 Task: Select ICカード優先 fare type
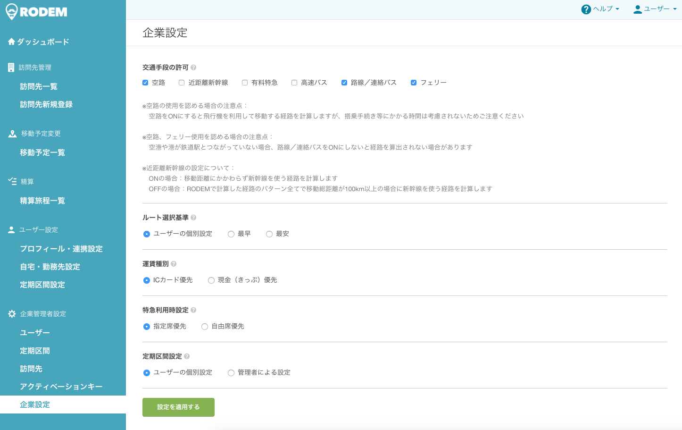(x=147, y=280)
